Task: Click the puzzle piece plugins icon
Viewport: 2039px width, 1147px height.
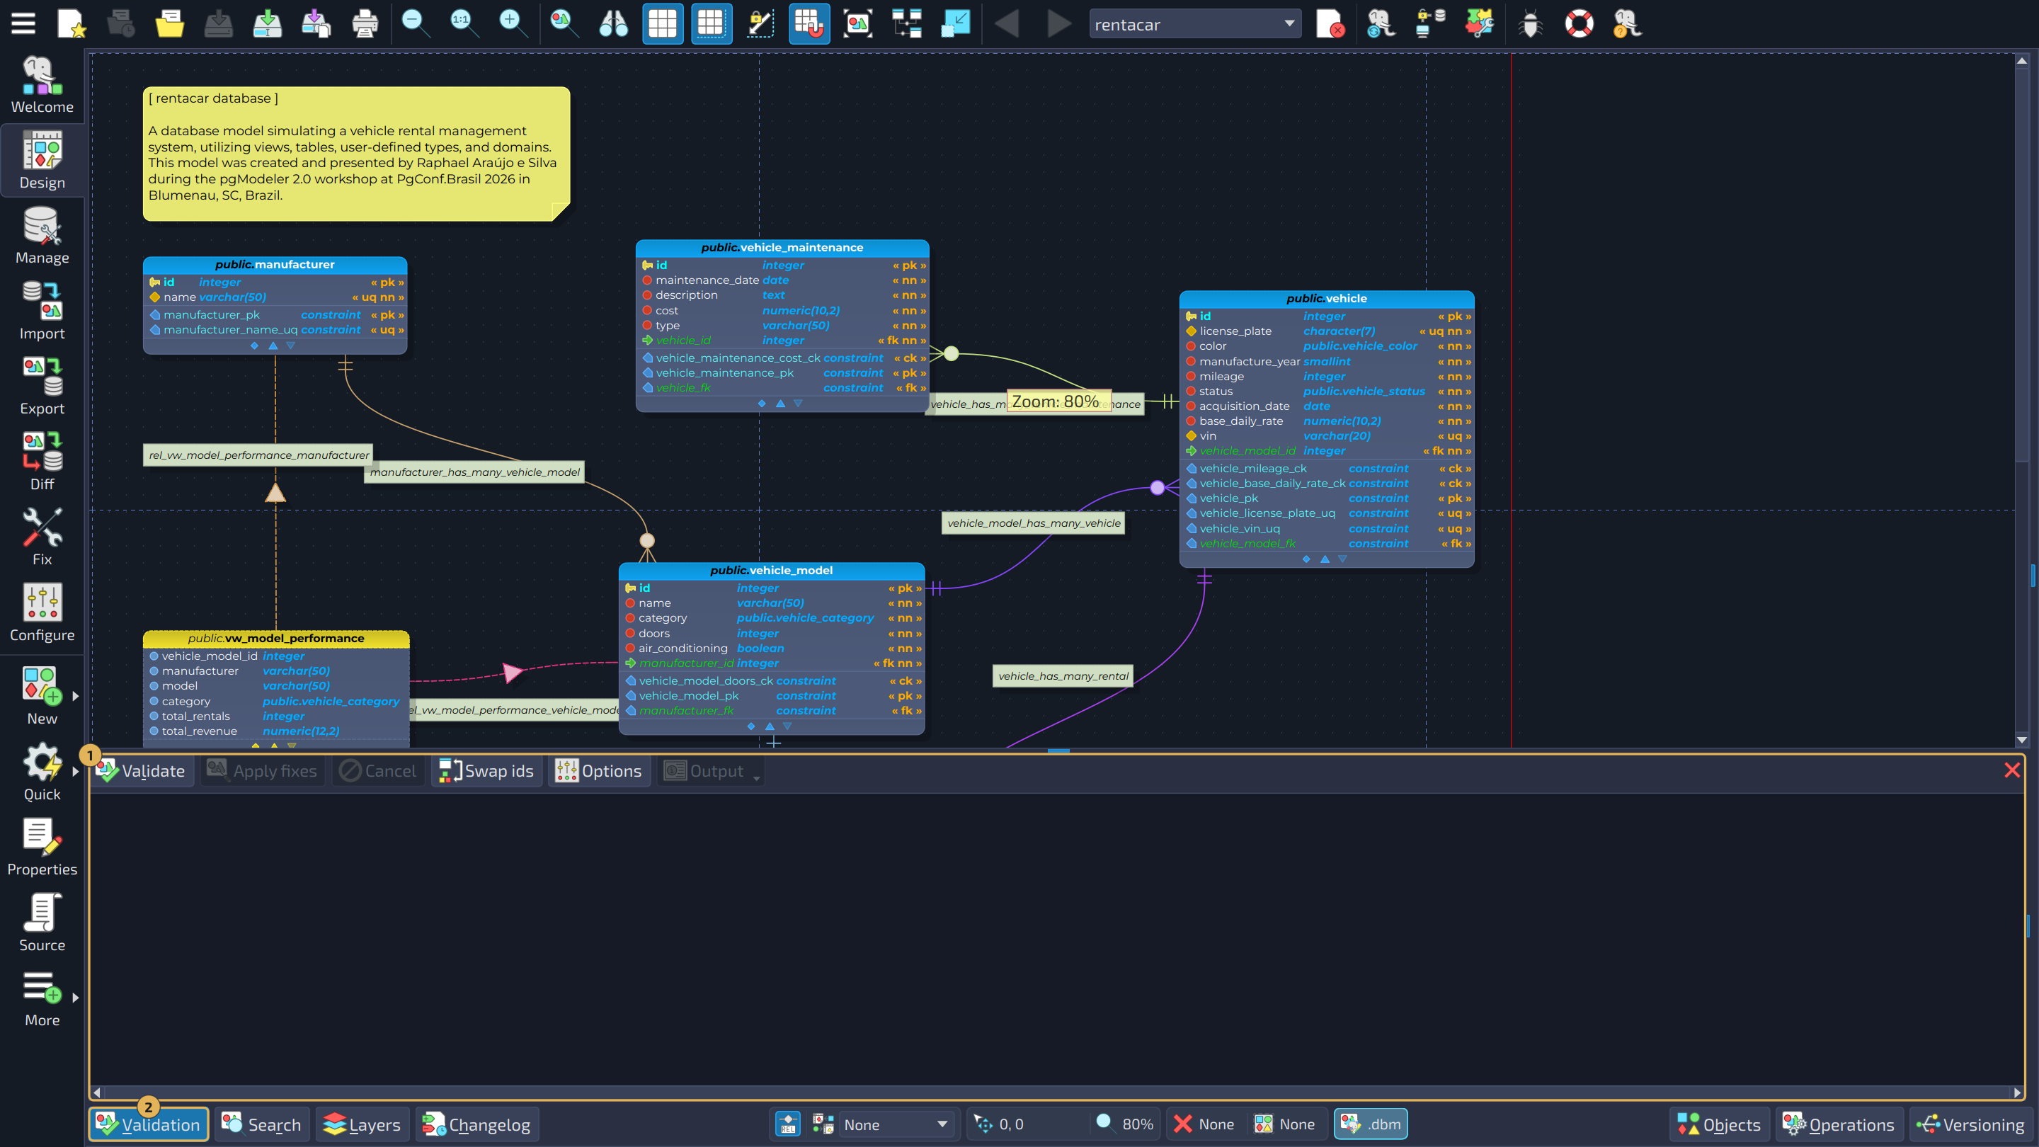Action: [x=1478, y=24]
